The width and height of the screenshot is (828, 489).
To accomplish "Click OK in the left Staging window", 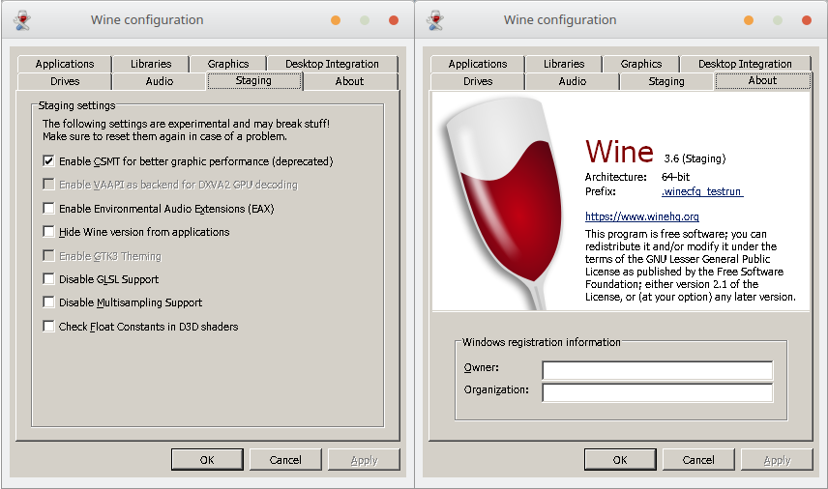I will click(207, 459).
